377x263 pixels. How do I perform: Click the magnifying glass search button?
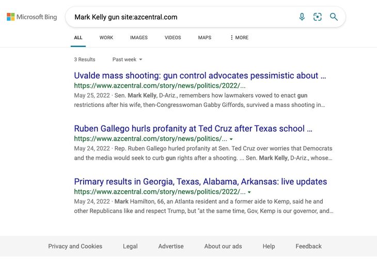click(334, 17)
